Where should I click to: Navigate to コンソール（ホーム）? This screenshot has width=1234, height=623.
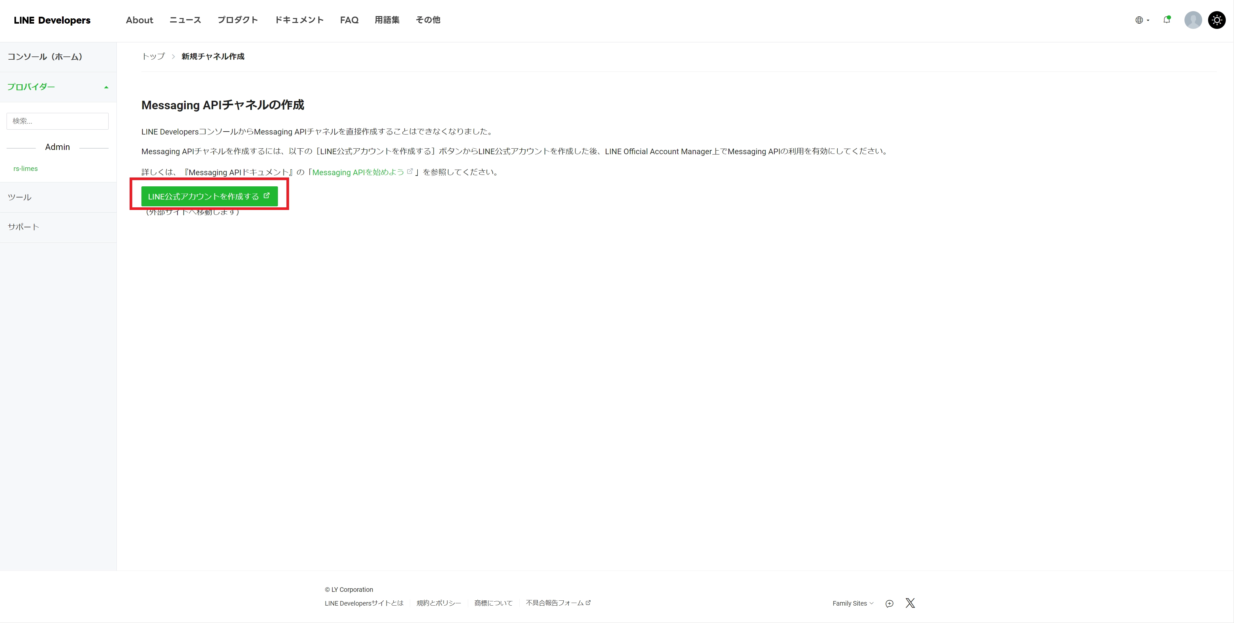[45, 56]
